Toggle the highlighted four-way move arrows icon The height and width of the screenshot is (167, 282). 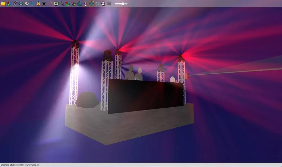point(91,4)
